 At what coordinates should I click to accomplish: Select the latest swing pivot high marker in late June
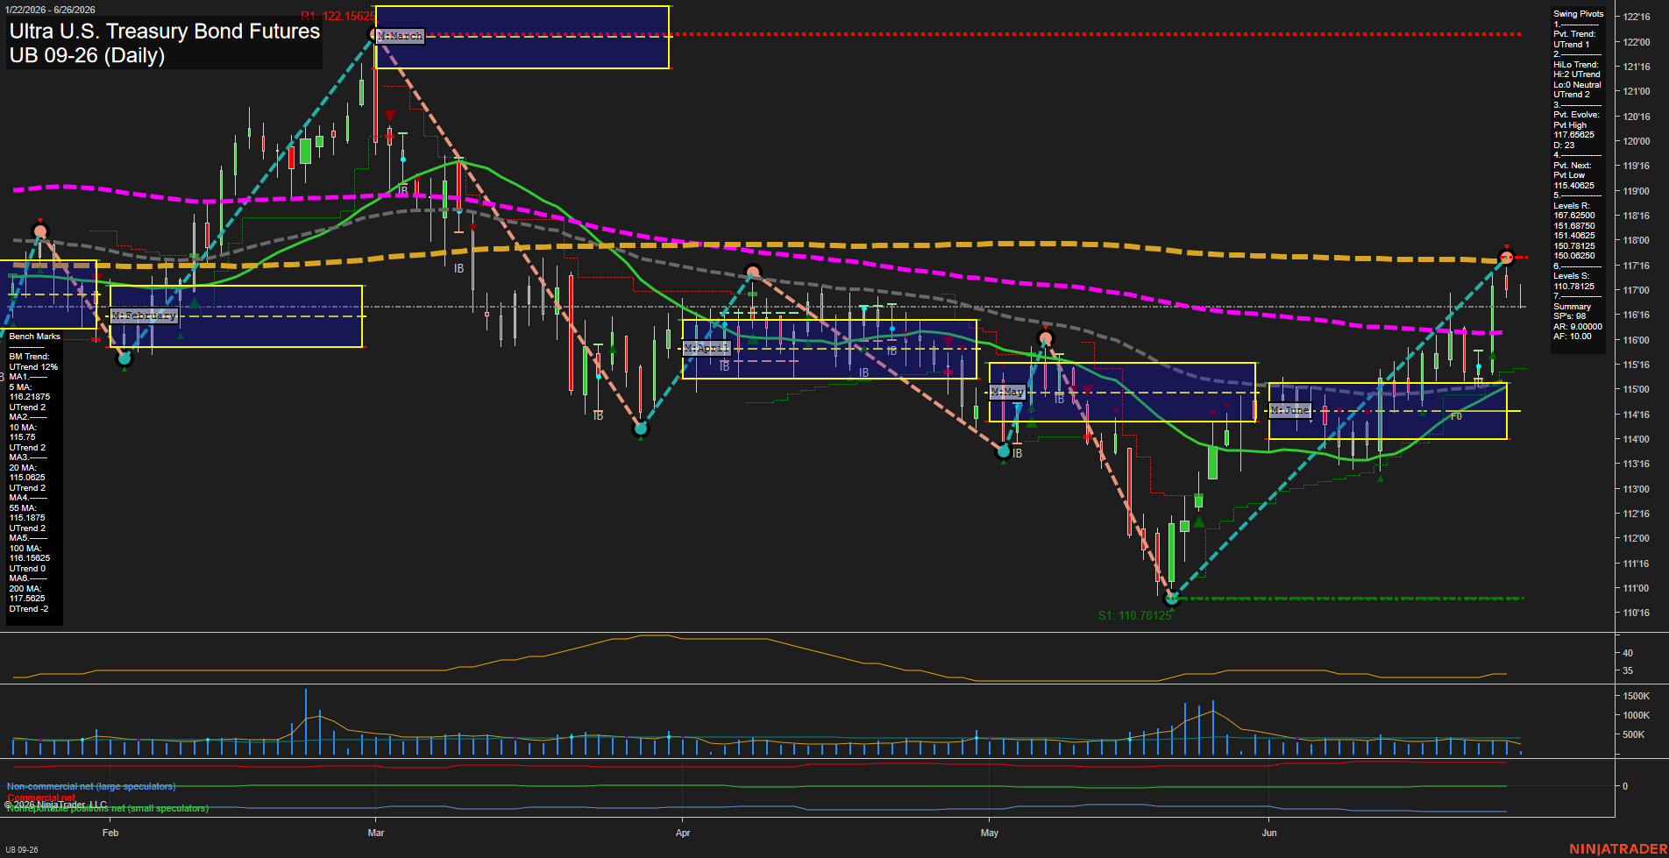pyautogui.click(x=1506, y=257)
